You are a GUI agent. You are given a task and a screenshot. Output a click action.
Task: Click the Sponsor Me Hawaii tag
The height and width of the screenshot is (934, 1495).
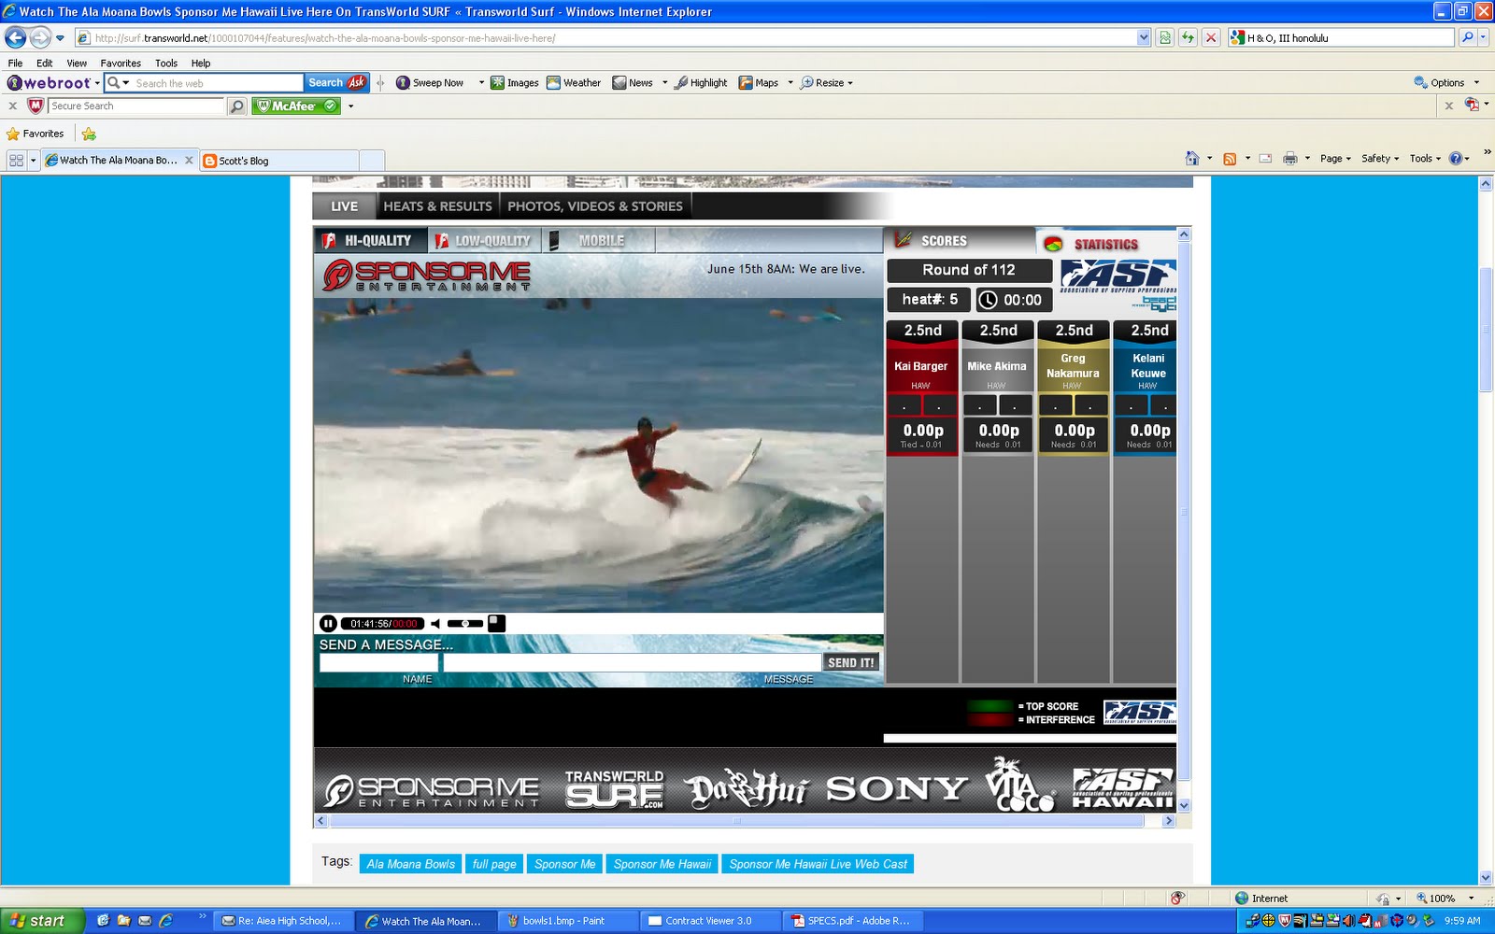(x=662, y=864)
